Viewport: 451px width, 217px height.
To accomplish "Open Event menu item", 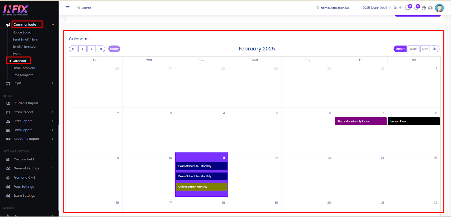I will 17,54.
